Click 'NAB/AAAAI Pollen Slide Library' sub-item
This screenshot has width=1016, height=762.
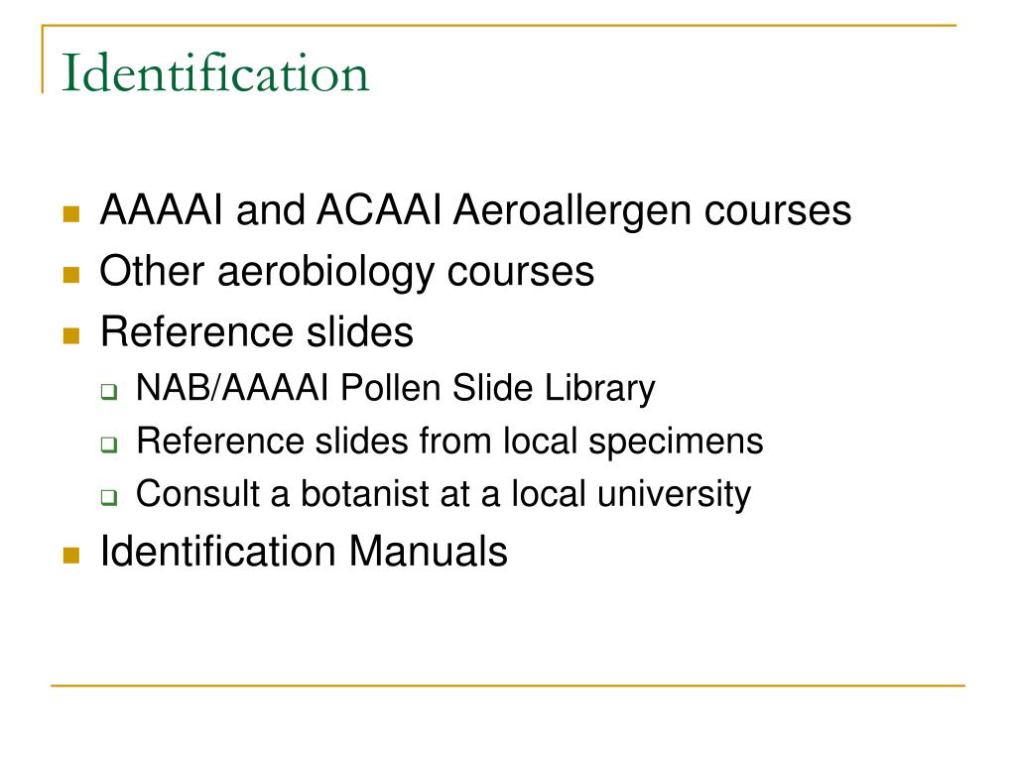tap(395, 389)
